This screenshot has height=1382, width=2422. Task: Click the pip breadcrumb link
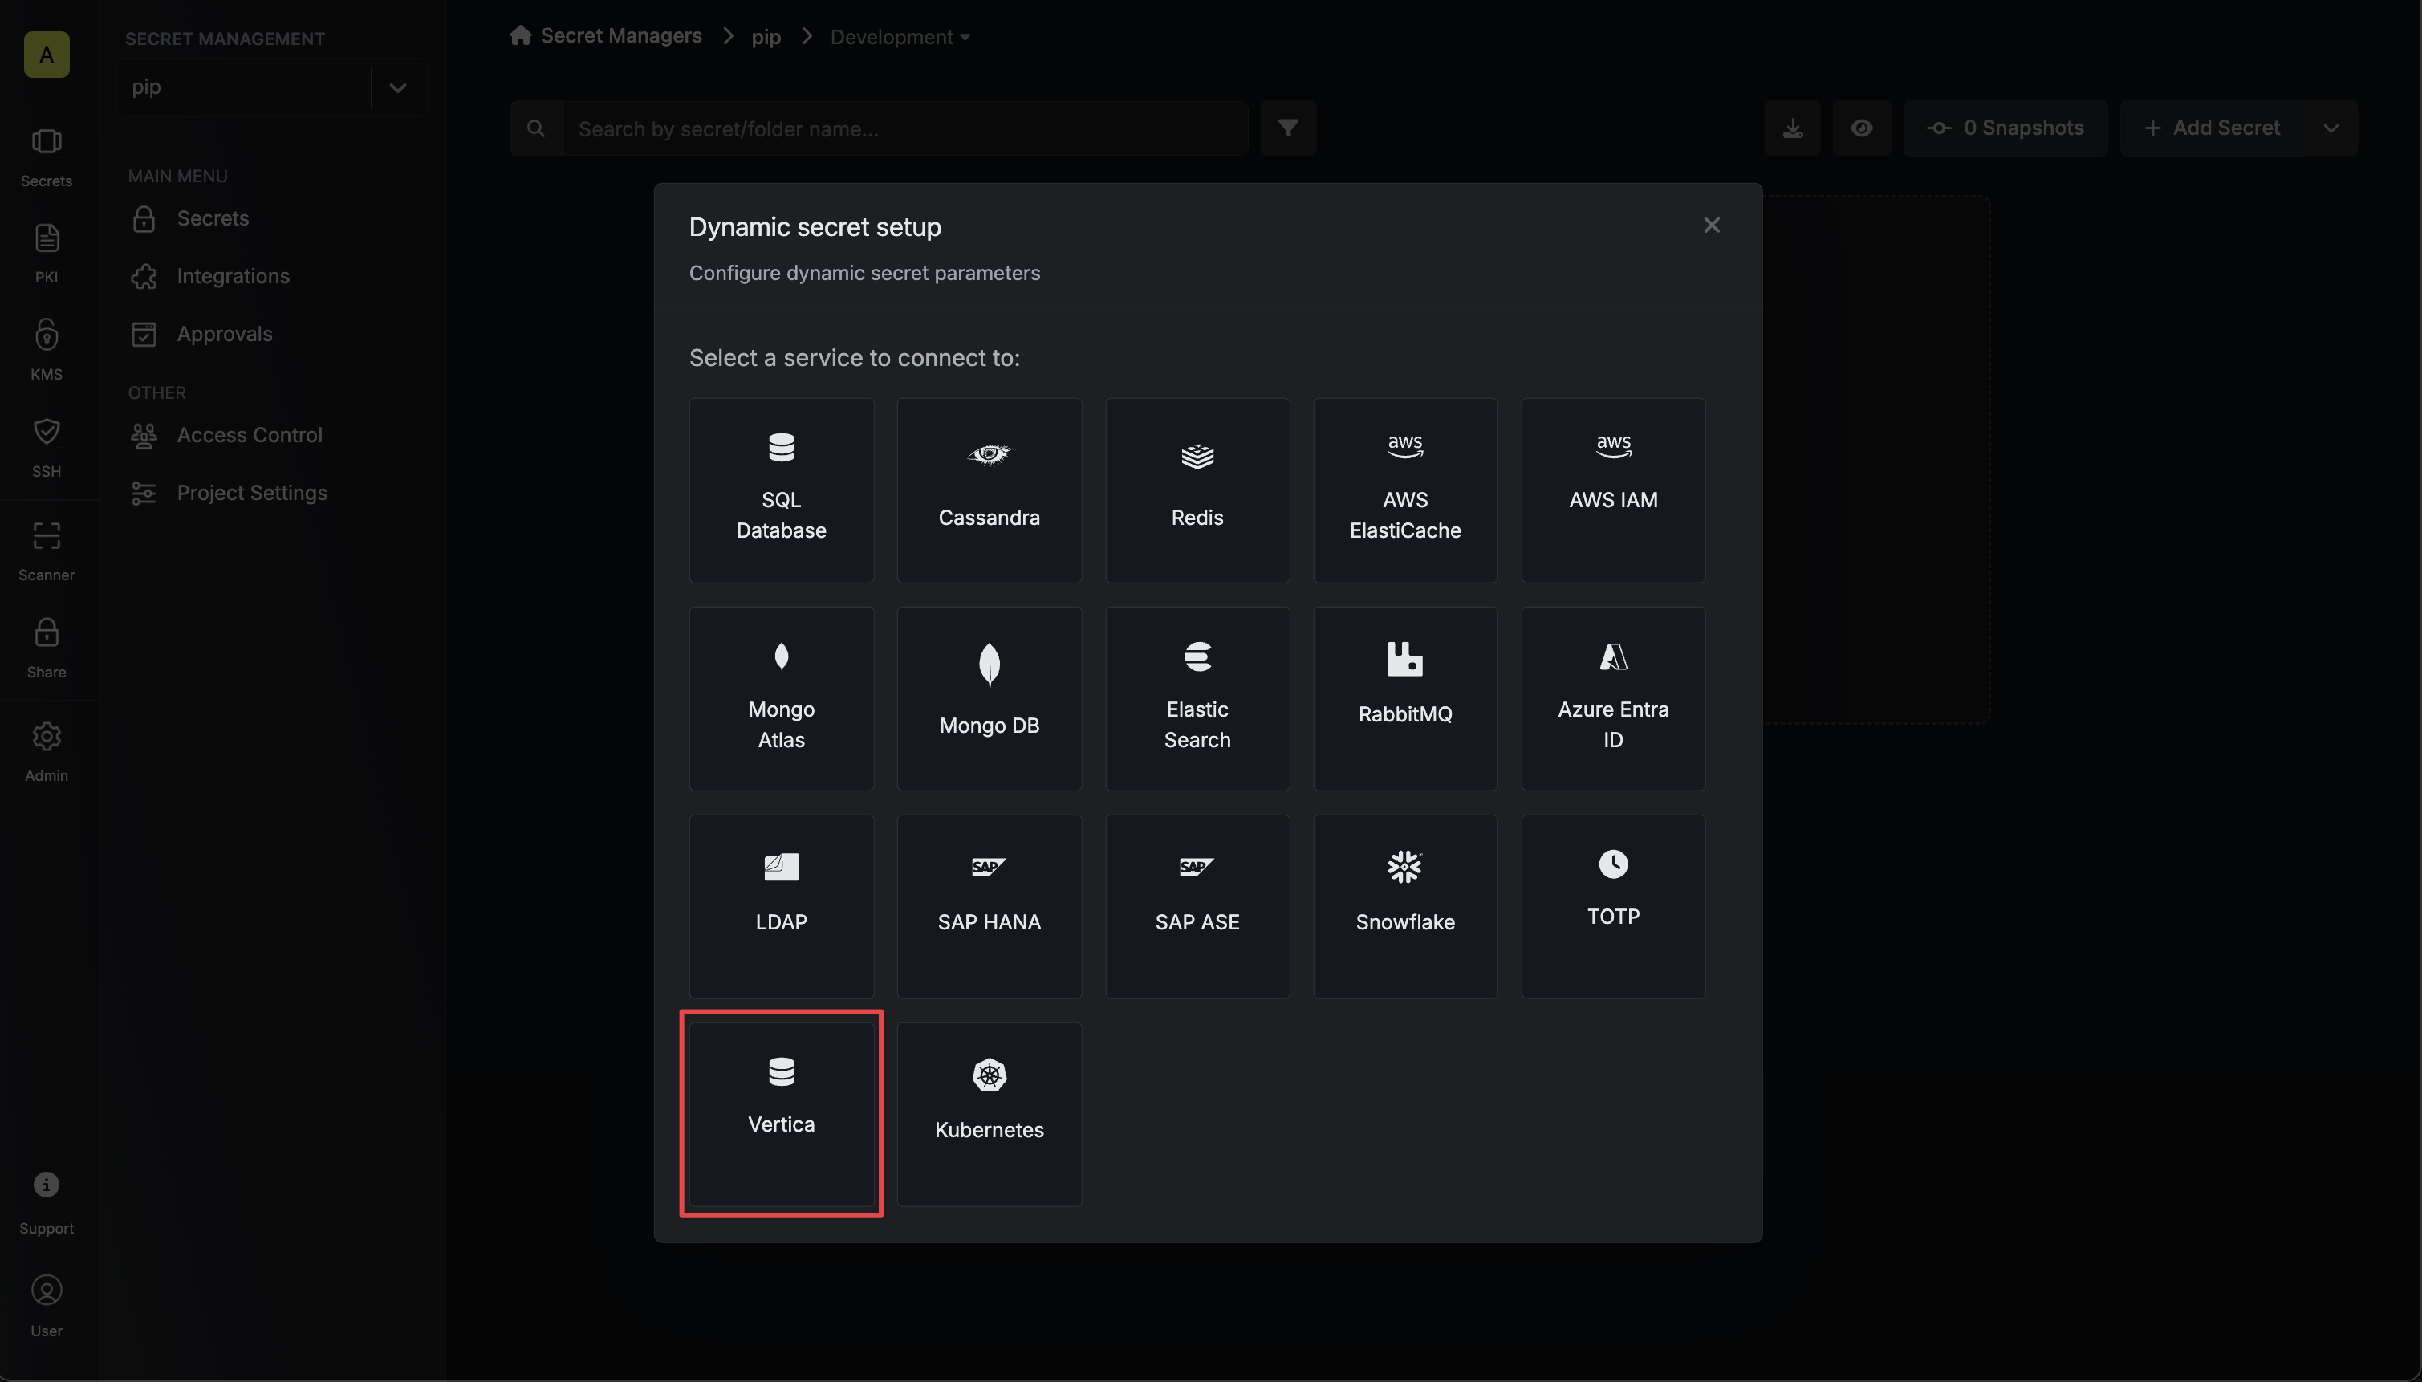pyautogui.click(x=766, y=37)
